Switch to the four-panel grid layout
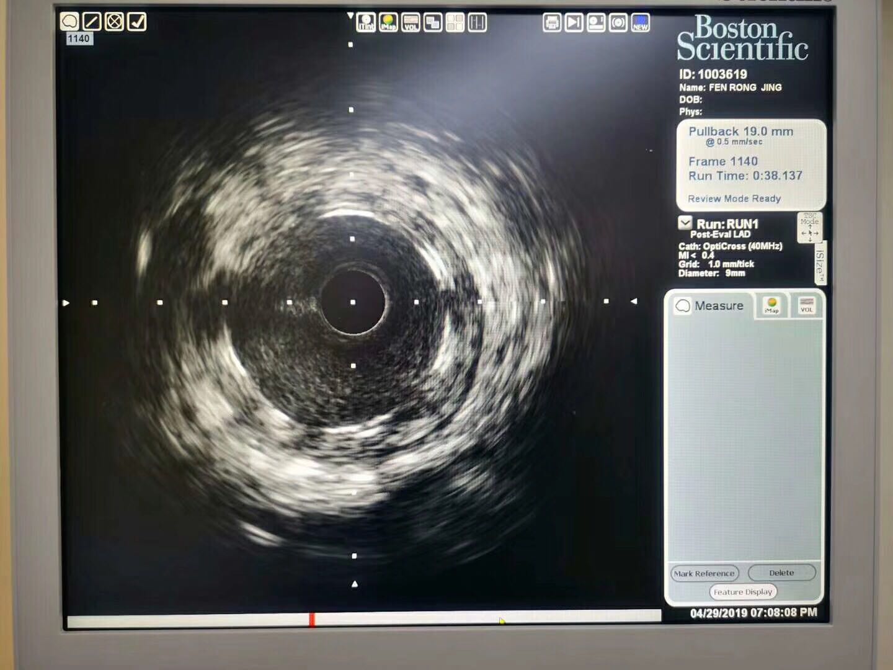The image size is (893, 670). (x=455, y=23)
